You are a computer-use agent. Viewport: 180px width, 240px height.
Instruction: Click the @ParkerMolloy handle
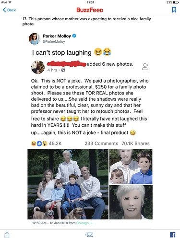[x=54, y=42]
